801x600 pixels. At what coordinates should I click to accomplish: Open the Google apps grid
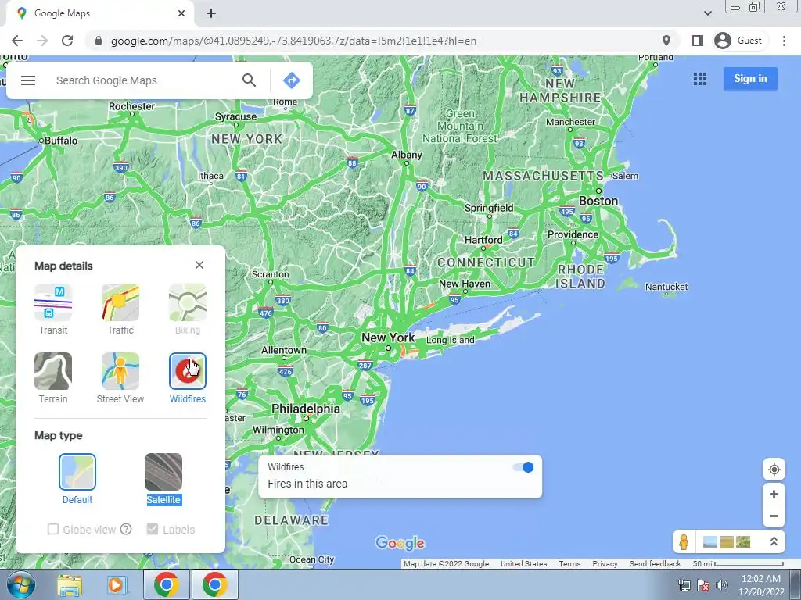coord(700,79)
